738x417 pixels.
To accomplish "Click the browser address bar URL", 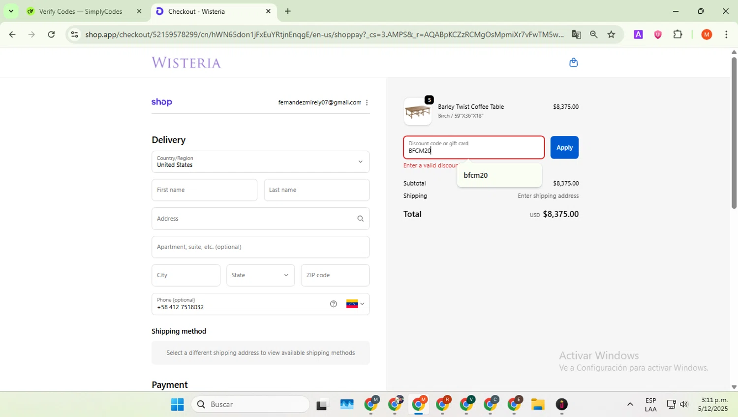I will coord(324,34).
